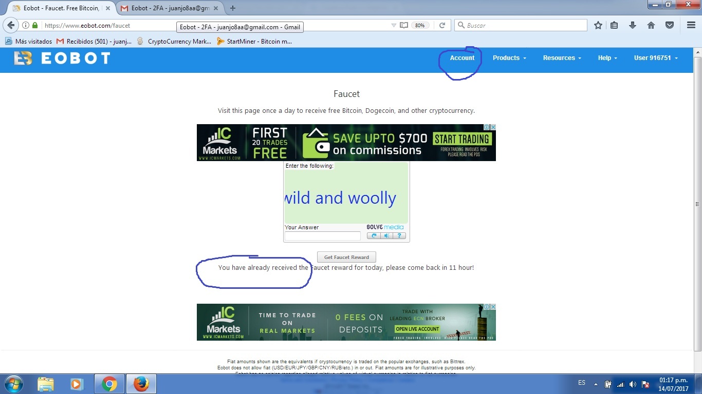Launch Windows Media Player from taskbar
The image size is (702, 394).
click(x=77, y=384)
